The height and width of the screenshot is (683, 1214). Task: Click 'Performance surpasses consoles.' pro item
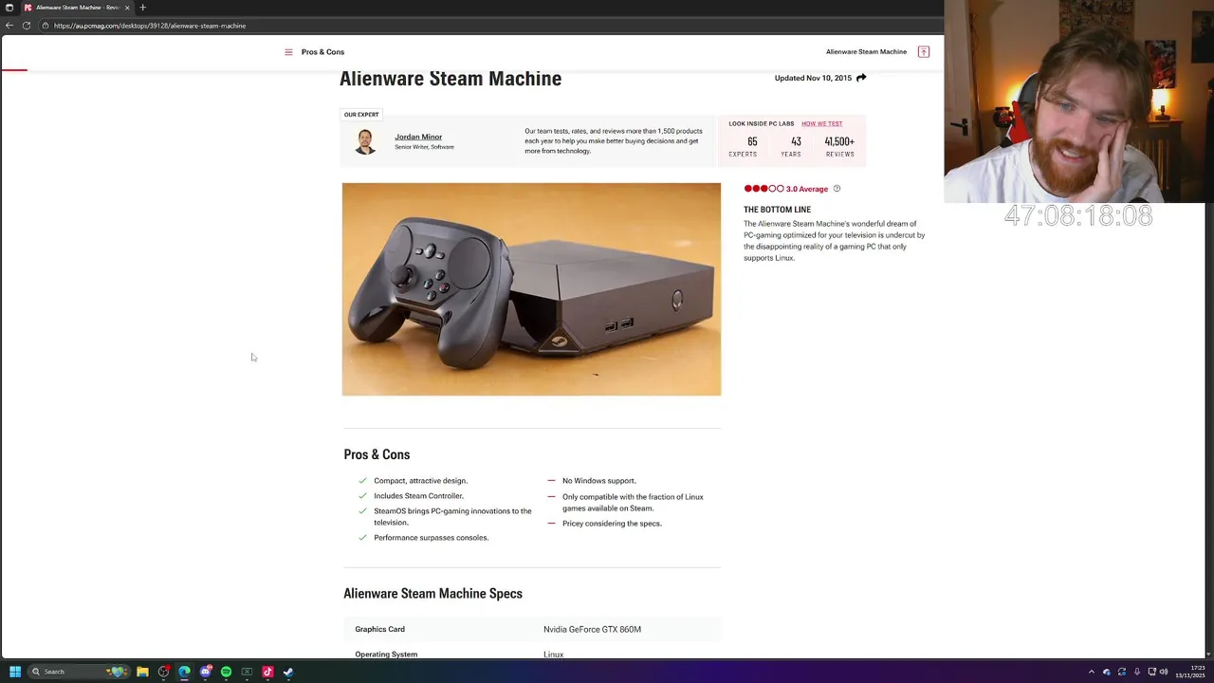tap(432, 538)
